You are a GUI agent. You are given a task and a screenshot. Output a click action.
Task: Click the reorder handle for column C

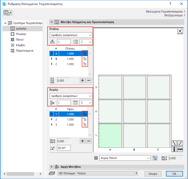pos(51,64)
